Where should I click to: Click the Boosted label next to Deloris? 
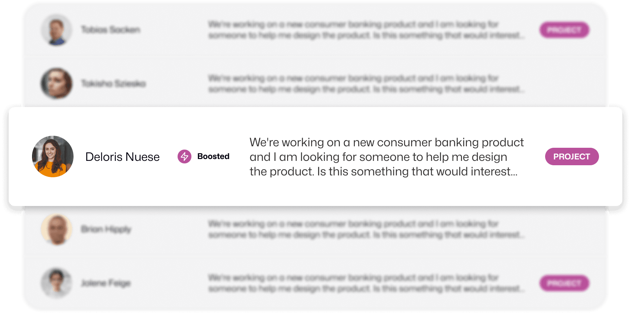(213, 156)
